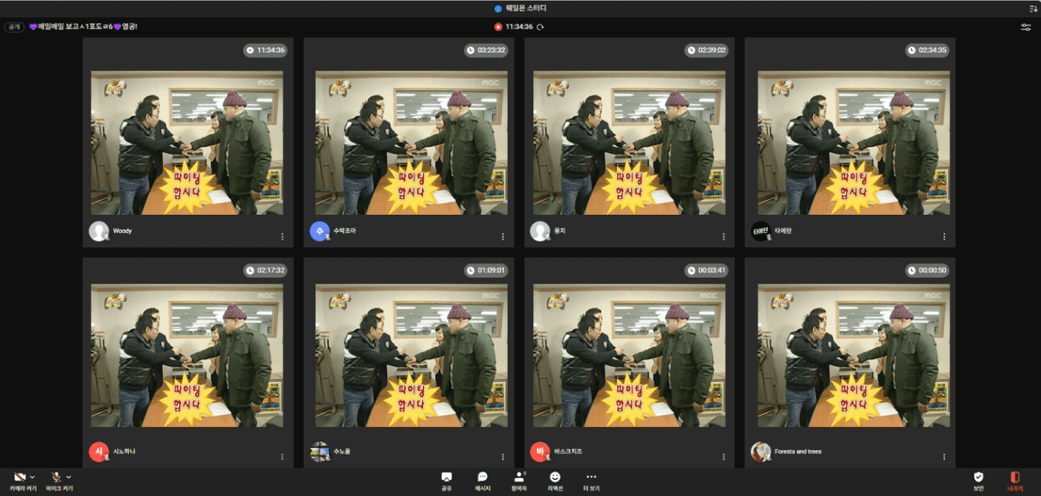
Task: Open the screen share (공유) button
Action: [446, 480]
